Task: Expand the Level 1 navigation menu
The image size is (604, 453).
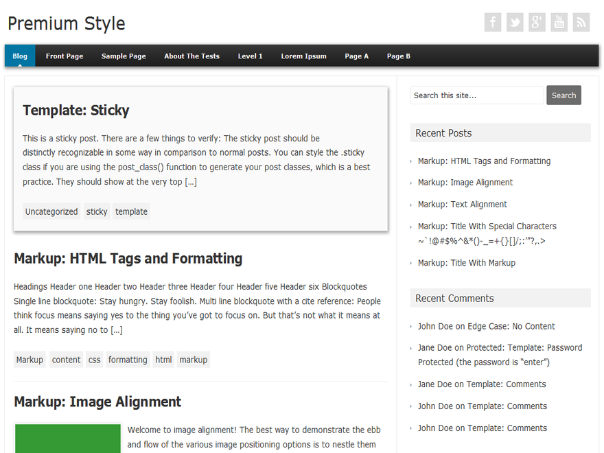Action: pyautogui.click(x=250, y=56)
